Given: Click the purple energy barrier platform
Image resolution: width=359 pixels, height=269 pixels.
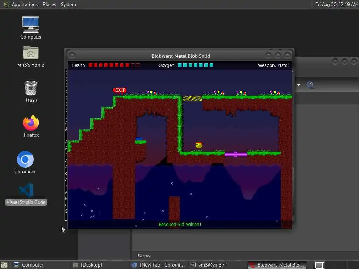Looking at the screenshot, I should click(236, 154).
